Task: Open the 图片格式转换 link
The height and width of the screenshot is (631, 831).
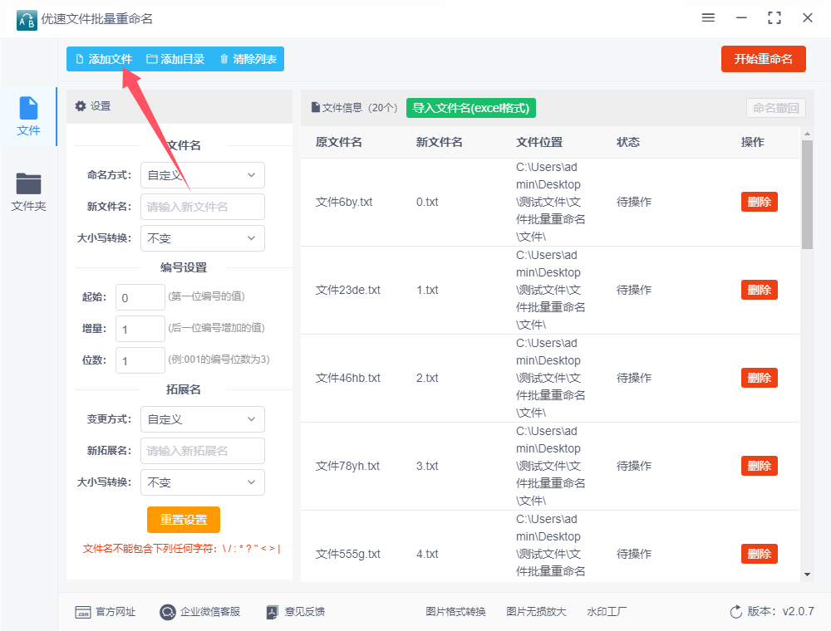Action: coord(455,612)
